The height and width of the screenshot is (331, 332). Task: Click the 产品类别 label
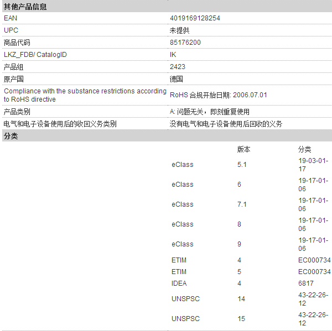pos(17,112)
